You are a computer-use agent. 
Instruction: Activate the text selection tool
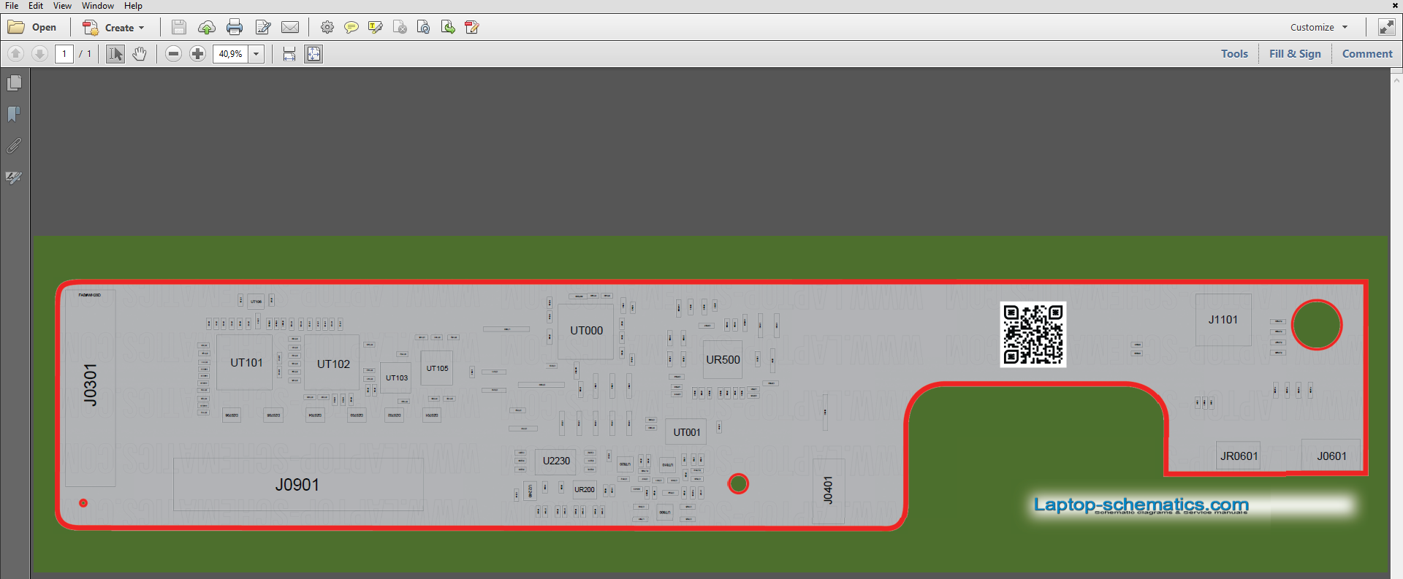click(x=115, y=54)
